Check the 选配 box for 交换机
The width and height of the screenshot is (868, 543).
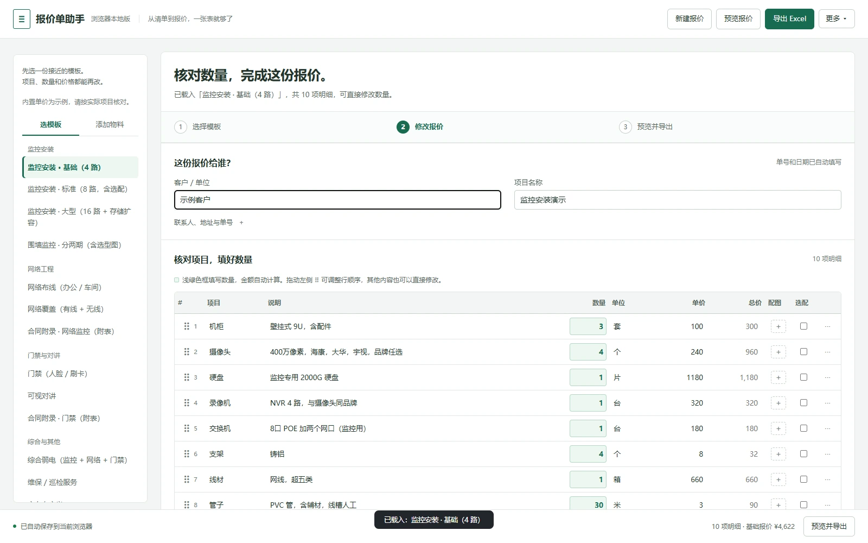point(803,428)
